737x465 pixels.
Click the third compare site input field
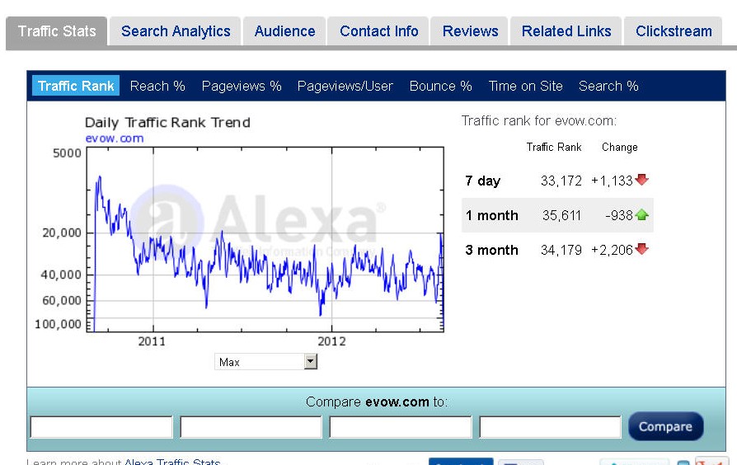point(401,427)
